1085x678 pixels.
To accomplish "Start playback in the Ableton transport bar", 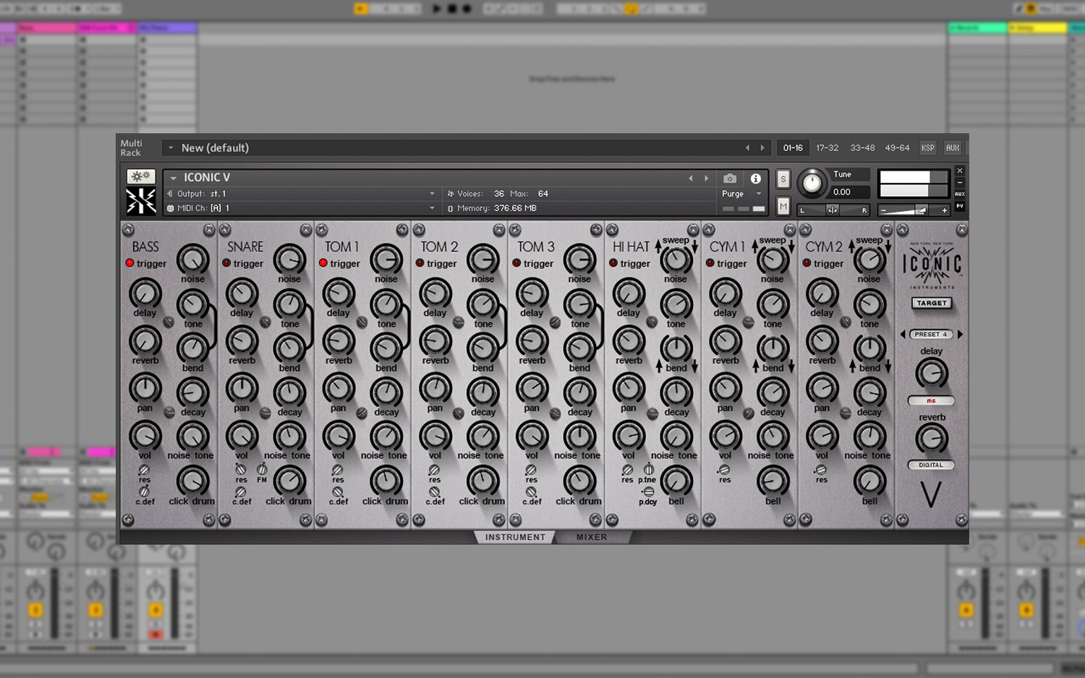I will (436, 9).
